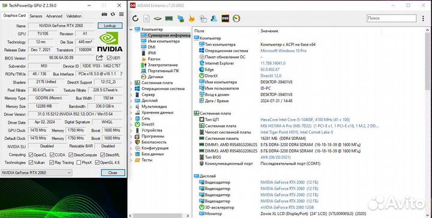Click the BIOS export share icon in GPU-Z
The height and width of the screenshot is (218, 432).
100,58
